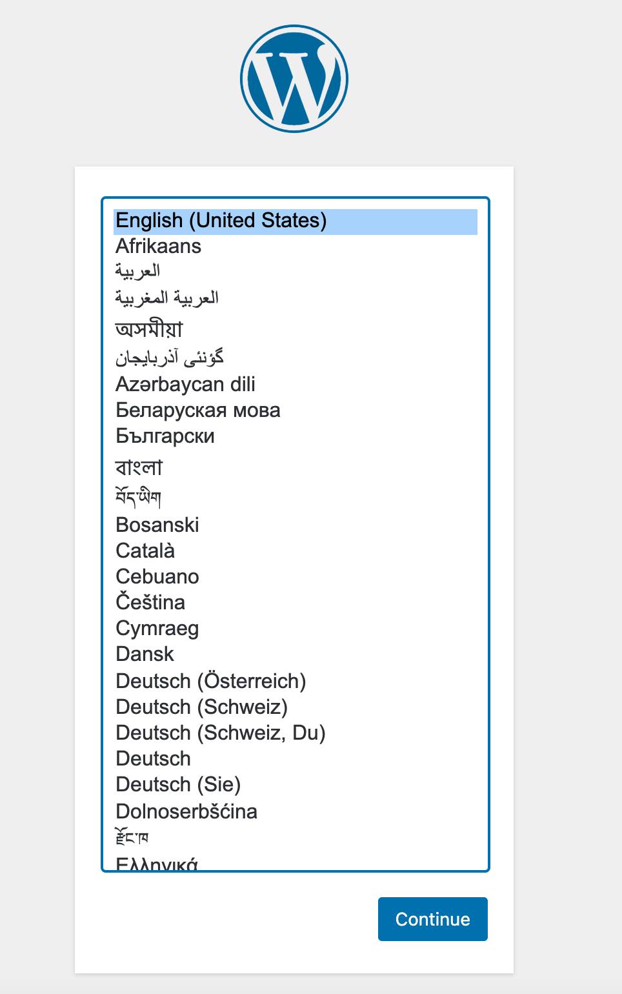Choose العربية from the language list
Image resolution: width=622 pixels, height=994 pixels.
[139, 271]
